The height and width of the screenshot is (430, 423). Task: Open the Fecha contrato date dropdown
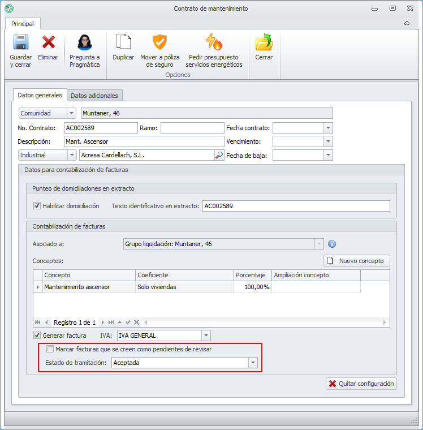328,128
